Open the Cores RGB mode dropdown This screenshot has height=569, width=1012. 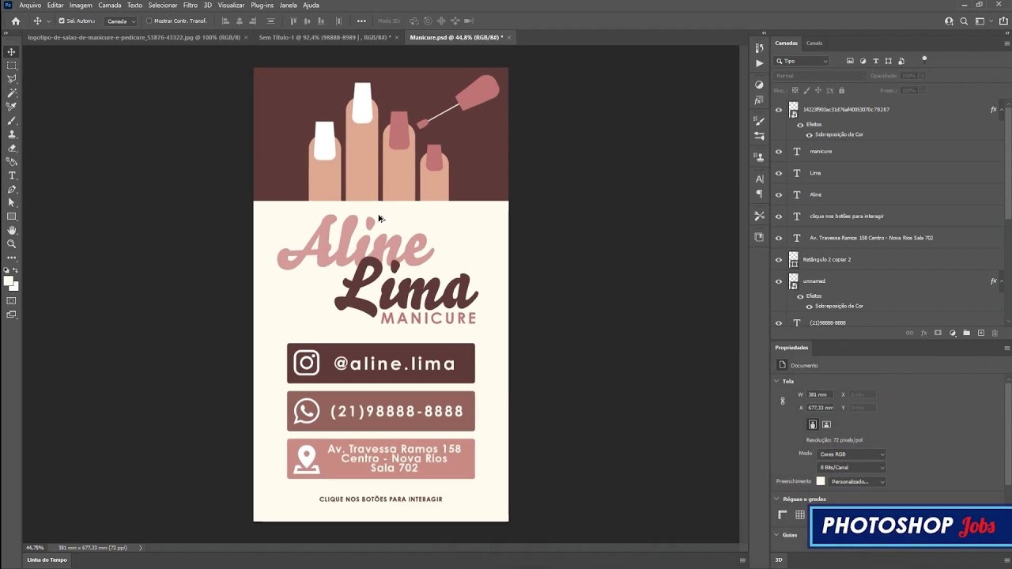point(852,454)
